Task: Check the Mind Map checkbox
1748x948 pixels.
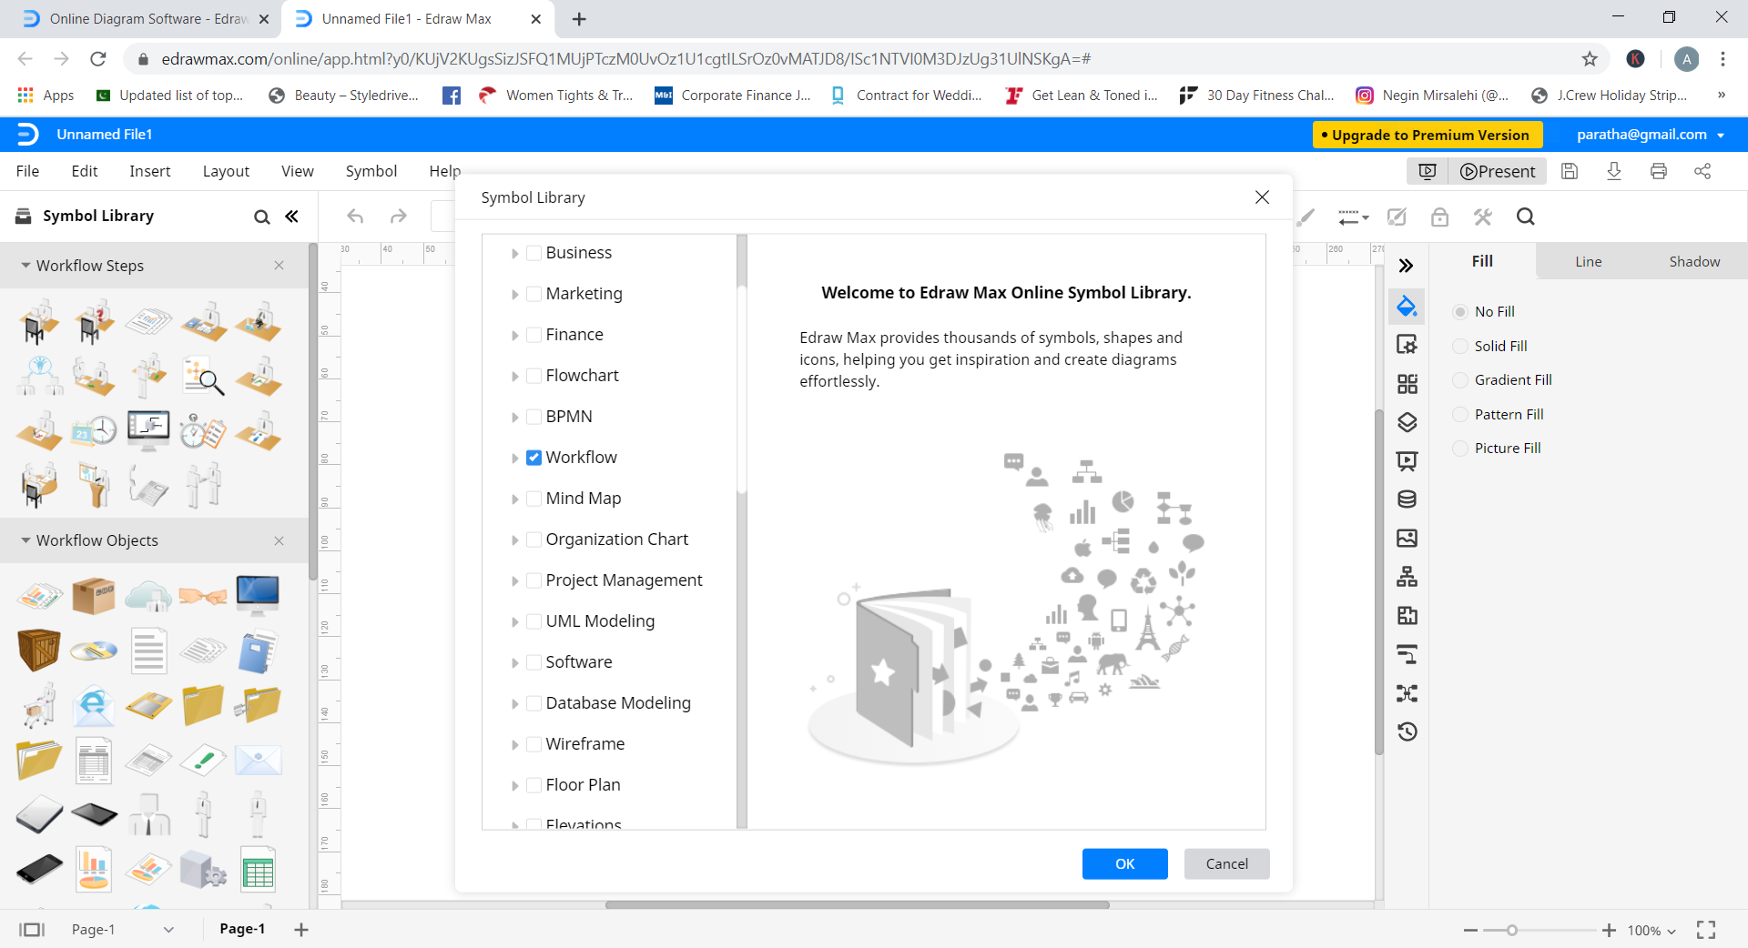Action: tap(534, 499)
